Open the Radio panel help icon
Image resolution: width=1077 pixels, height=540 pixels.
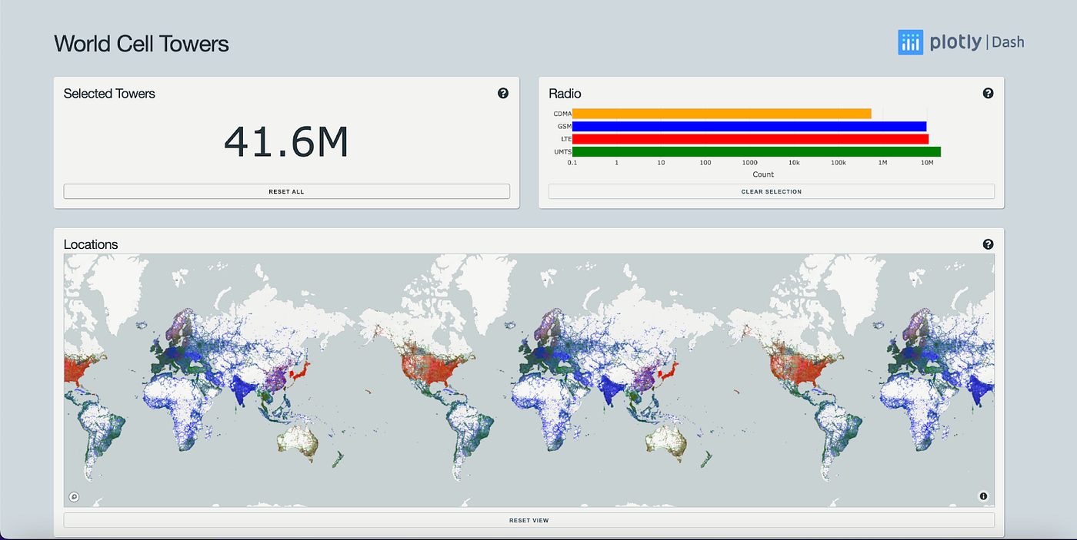click(x=988, y=92)
